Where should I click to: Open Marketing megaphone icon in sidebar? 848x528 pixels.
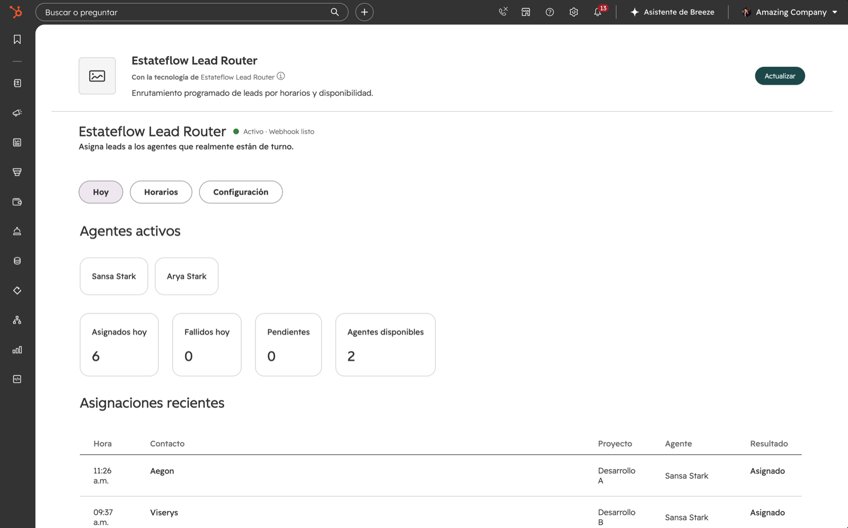pyautogui.click(x=17, y=113)
